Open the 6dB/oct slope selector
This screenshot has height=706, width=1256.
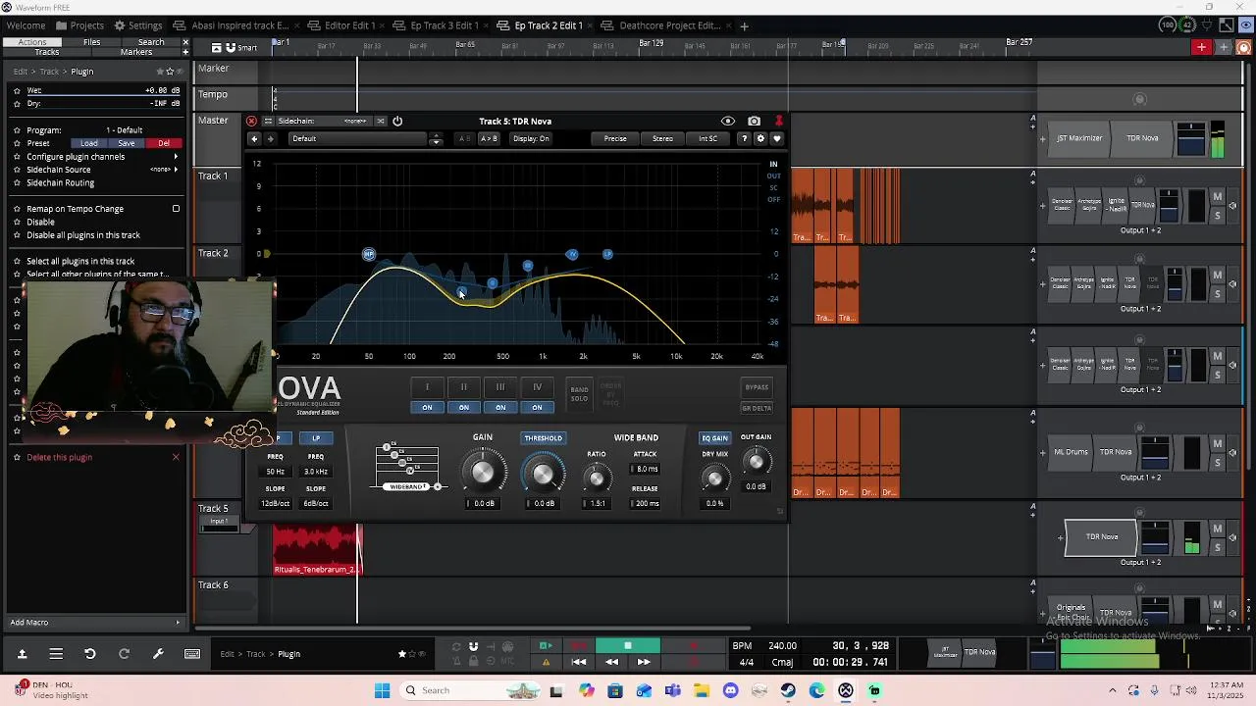pyautogui.click(x=316, y=503)
